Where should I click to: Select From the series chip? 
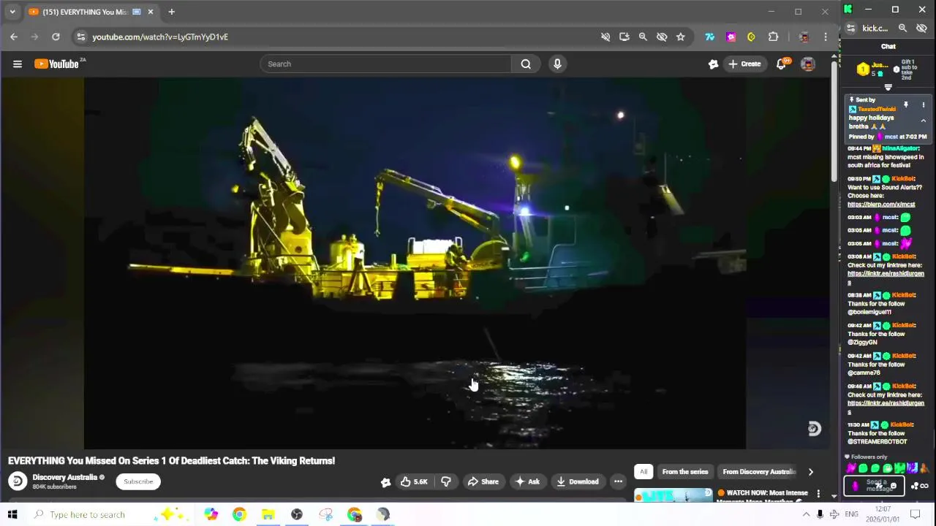[x=685, y=472]
